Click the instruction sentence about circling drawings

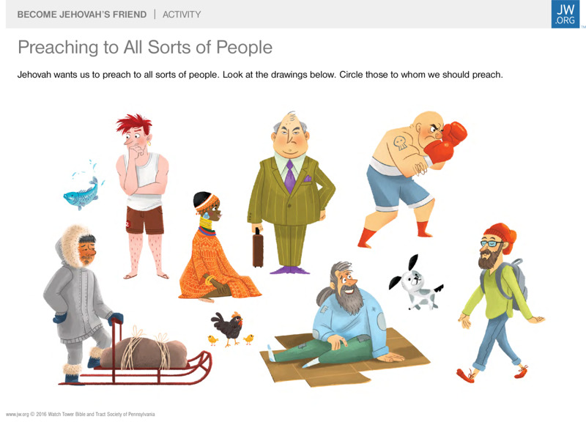260,75
